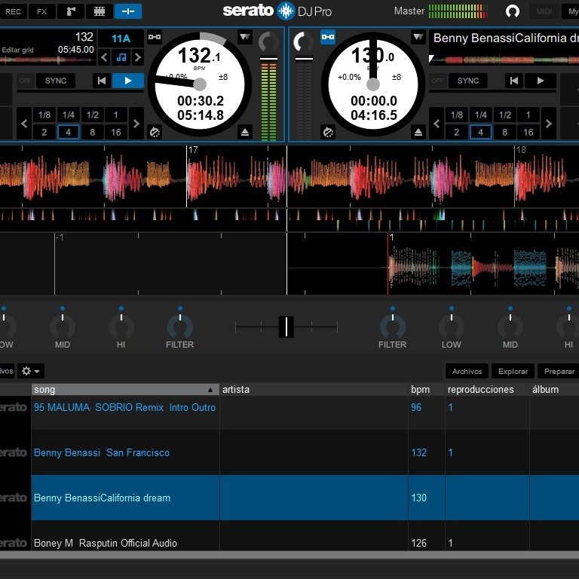Click the left deck eject icon

pos(245,132)
